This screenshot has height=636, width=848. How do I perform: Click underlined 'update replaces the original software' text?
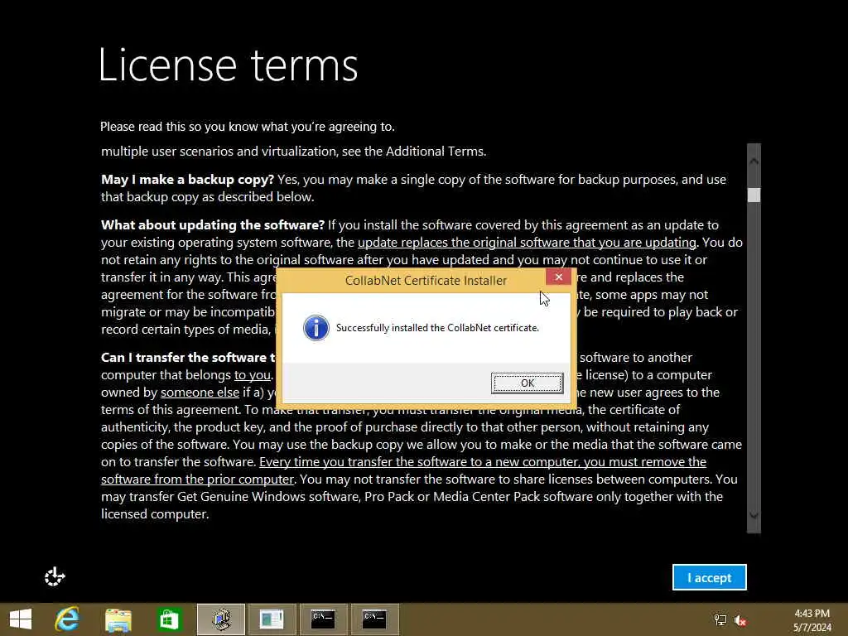coord(527,243)
